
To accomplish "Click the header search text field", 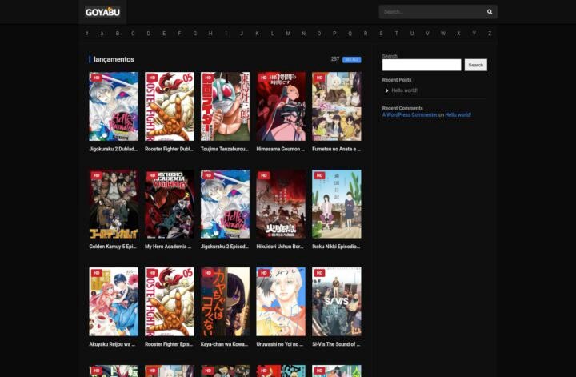I will pyautogui.click(x=432, y=12).
